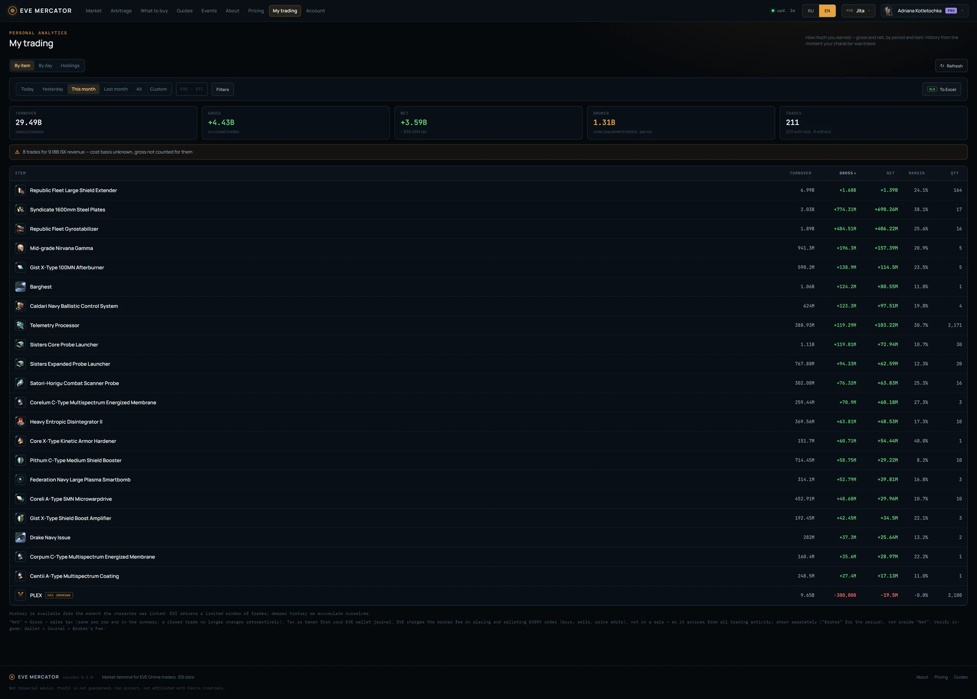Screen dimensions: 977x699
Task: Choose the Custom period filter
Action: [158, 89]
